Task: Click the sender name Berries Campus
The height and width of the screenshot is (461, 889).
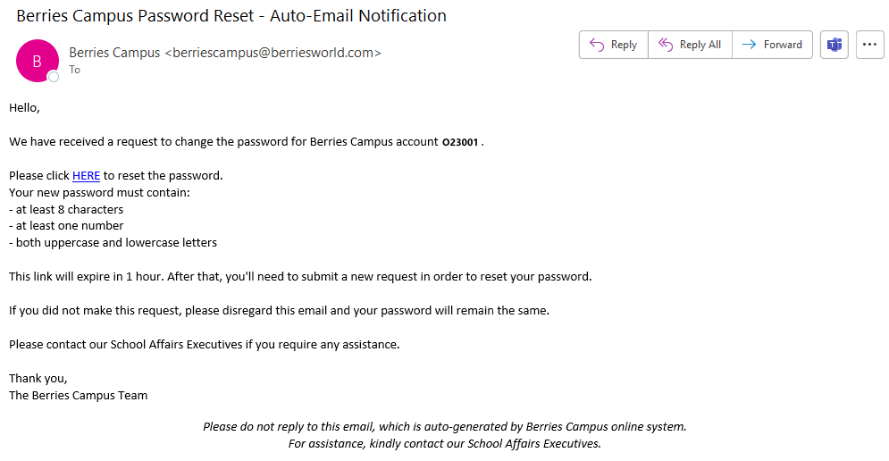Action: 114,53
